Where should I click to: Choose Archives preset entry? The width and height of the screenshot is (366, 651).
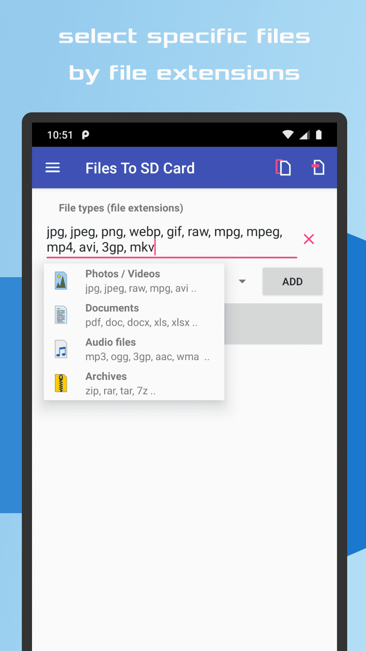click(134, 383)
